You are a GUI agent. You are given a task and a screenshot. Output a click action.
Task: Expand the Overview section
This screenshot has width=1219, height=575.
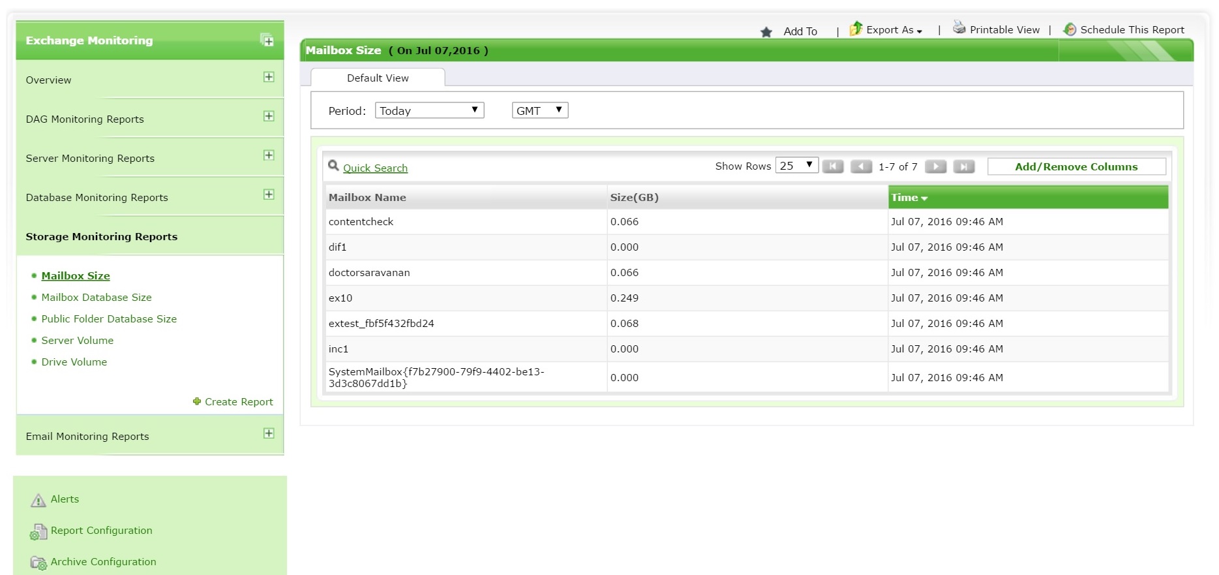268,77
